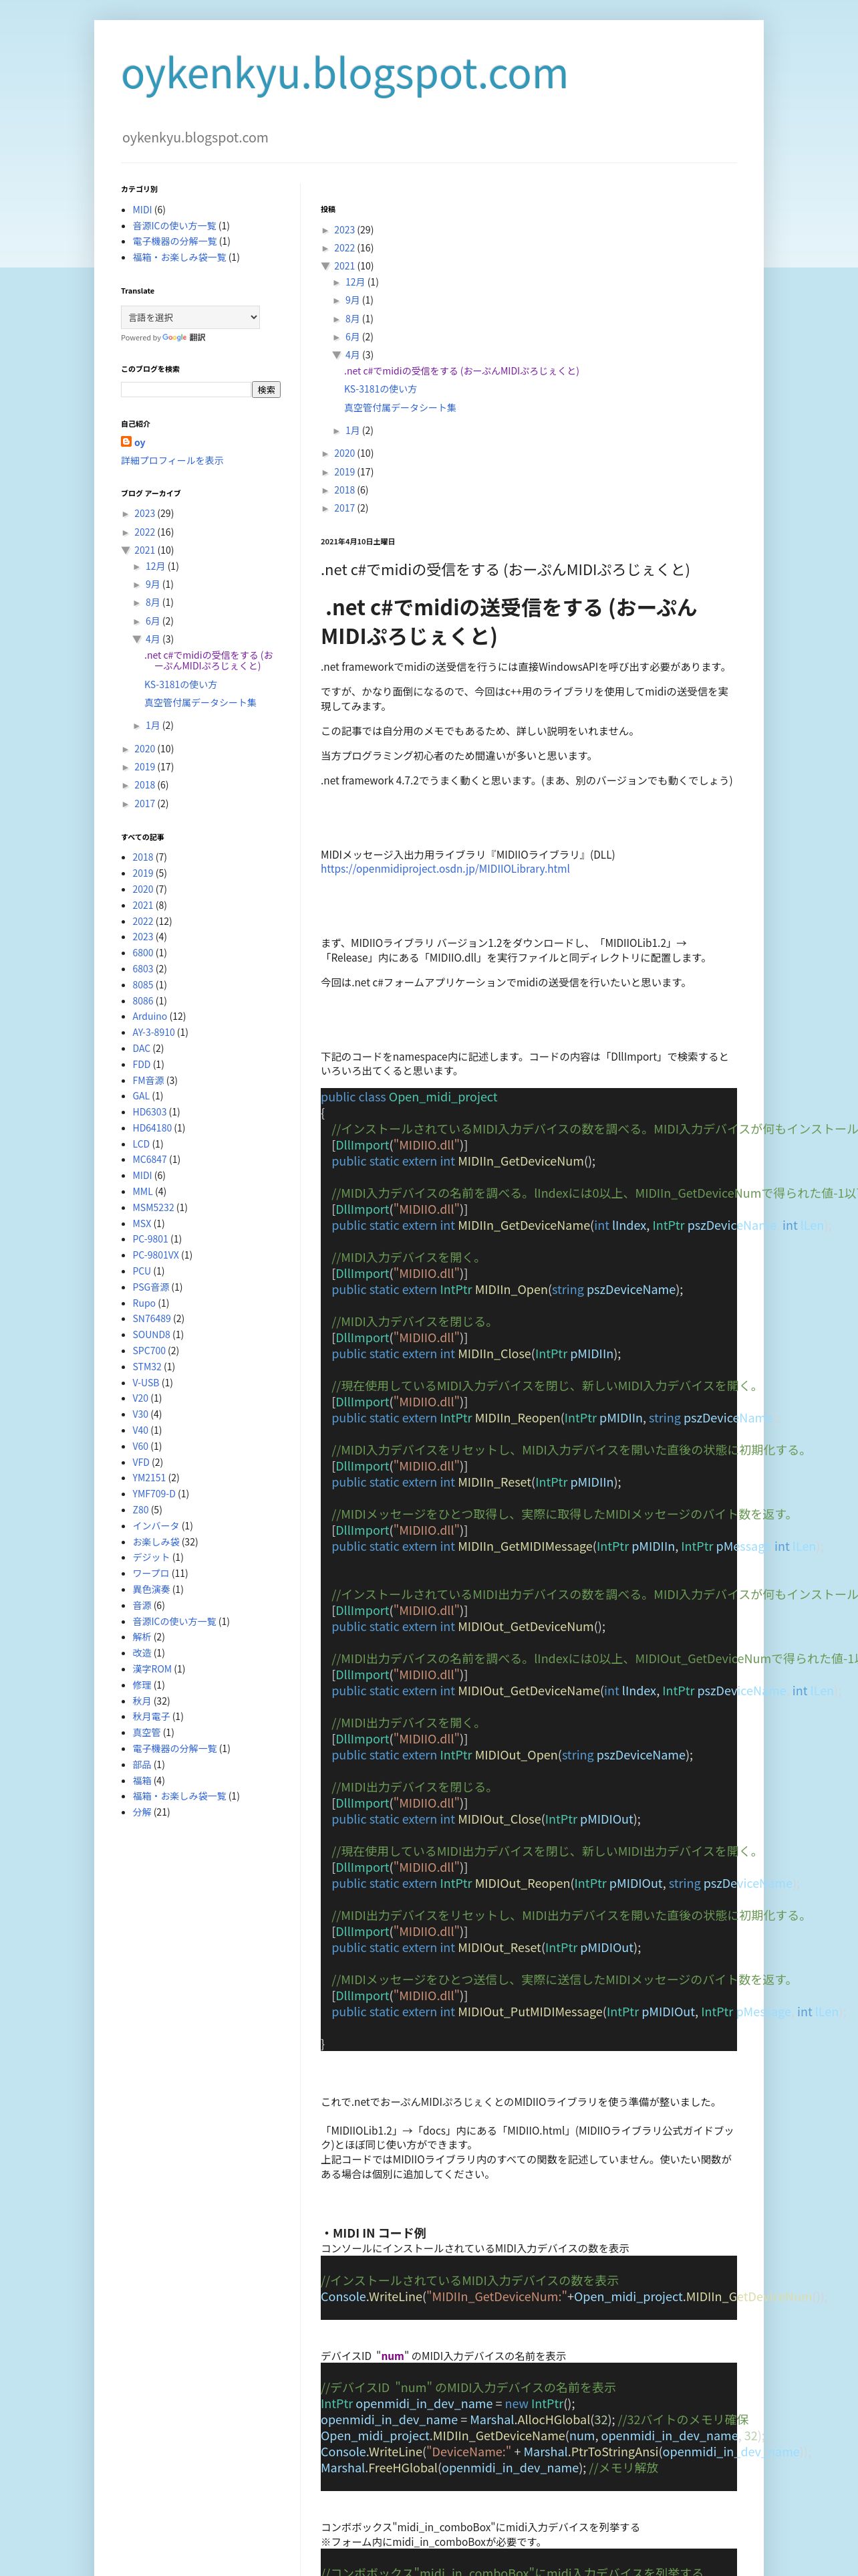The image size is (858, 2576).
Task: Click the Google 翻訳 powered-by link
Action: tap(183, 338)
